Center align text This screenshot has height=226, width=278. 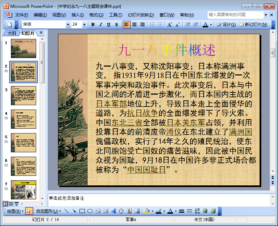click(134, 25)
